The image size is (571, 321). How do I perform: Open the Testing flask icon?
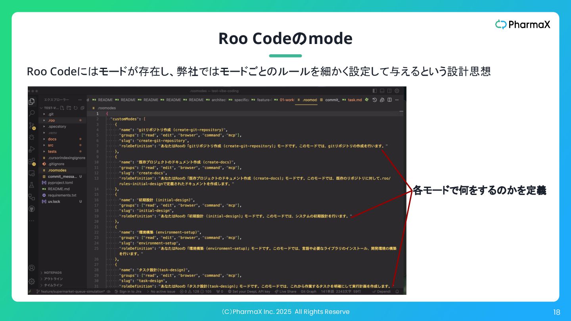32,185
